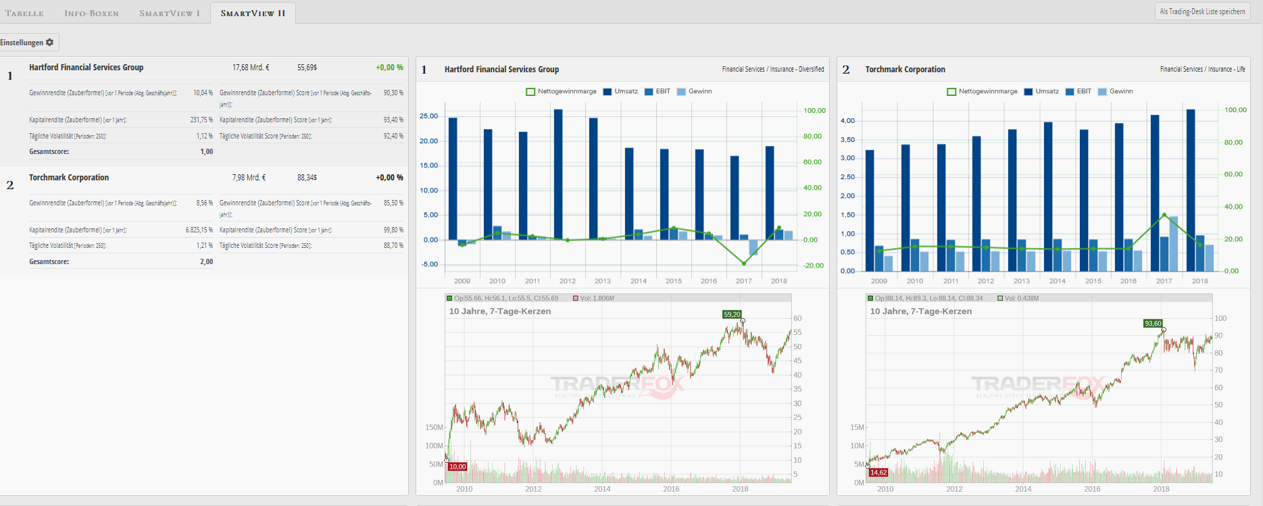Toggle Umsatz legend in Torchmark chart
Image resolution: width=1263 pixels, height=506 pixels.
pyautogui.click(x=1041, y=91)
